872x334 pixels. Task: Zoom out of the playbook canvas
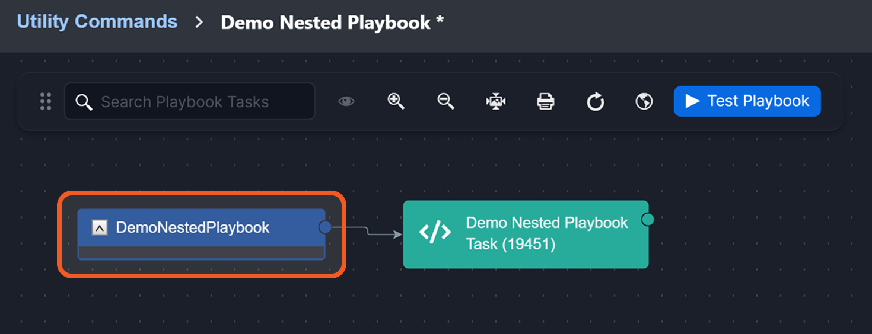click(x=445, y=102)
